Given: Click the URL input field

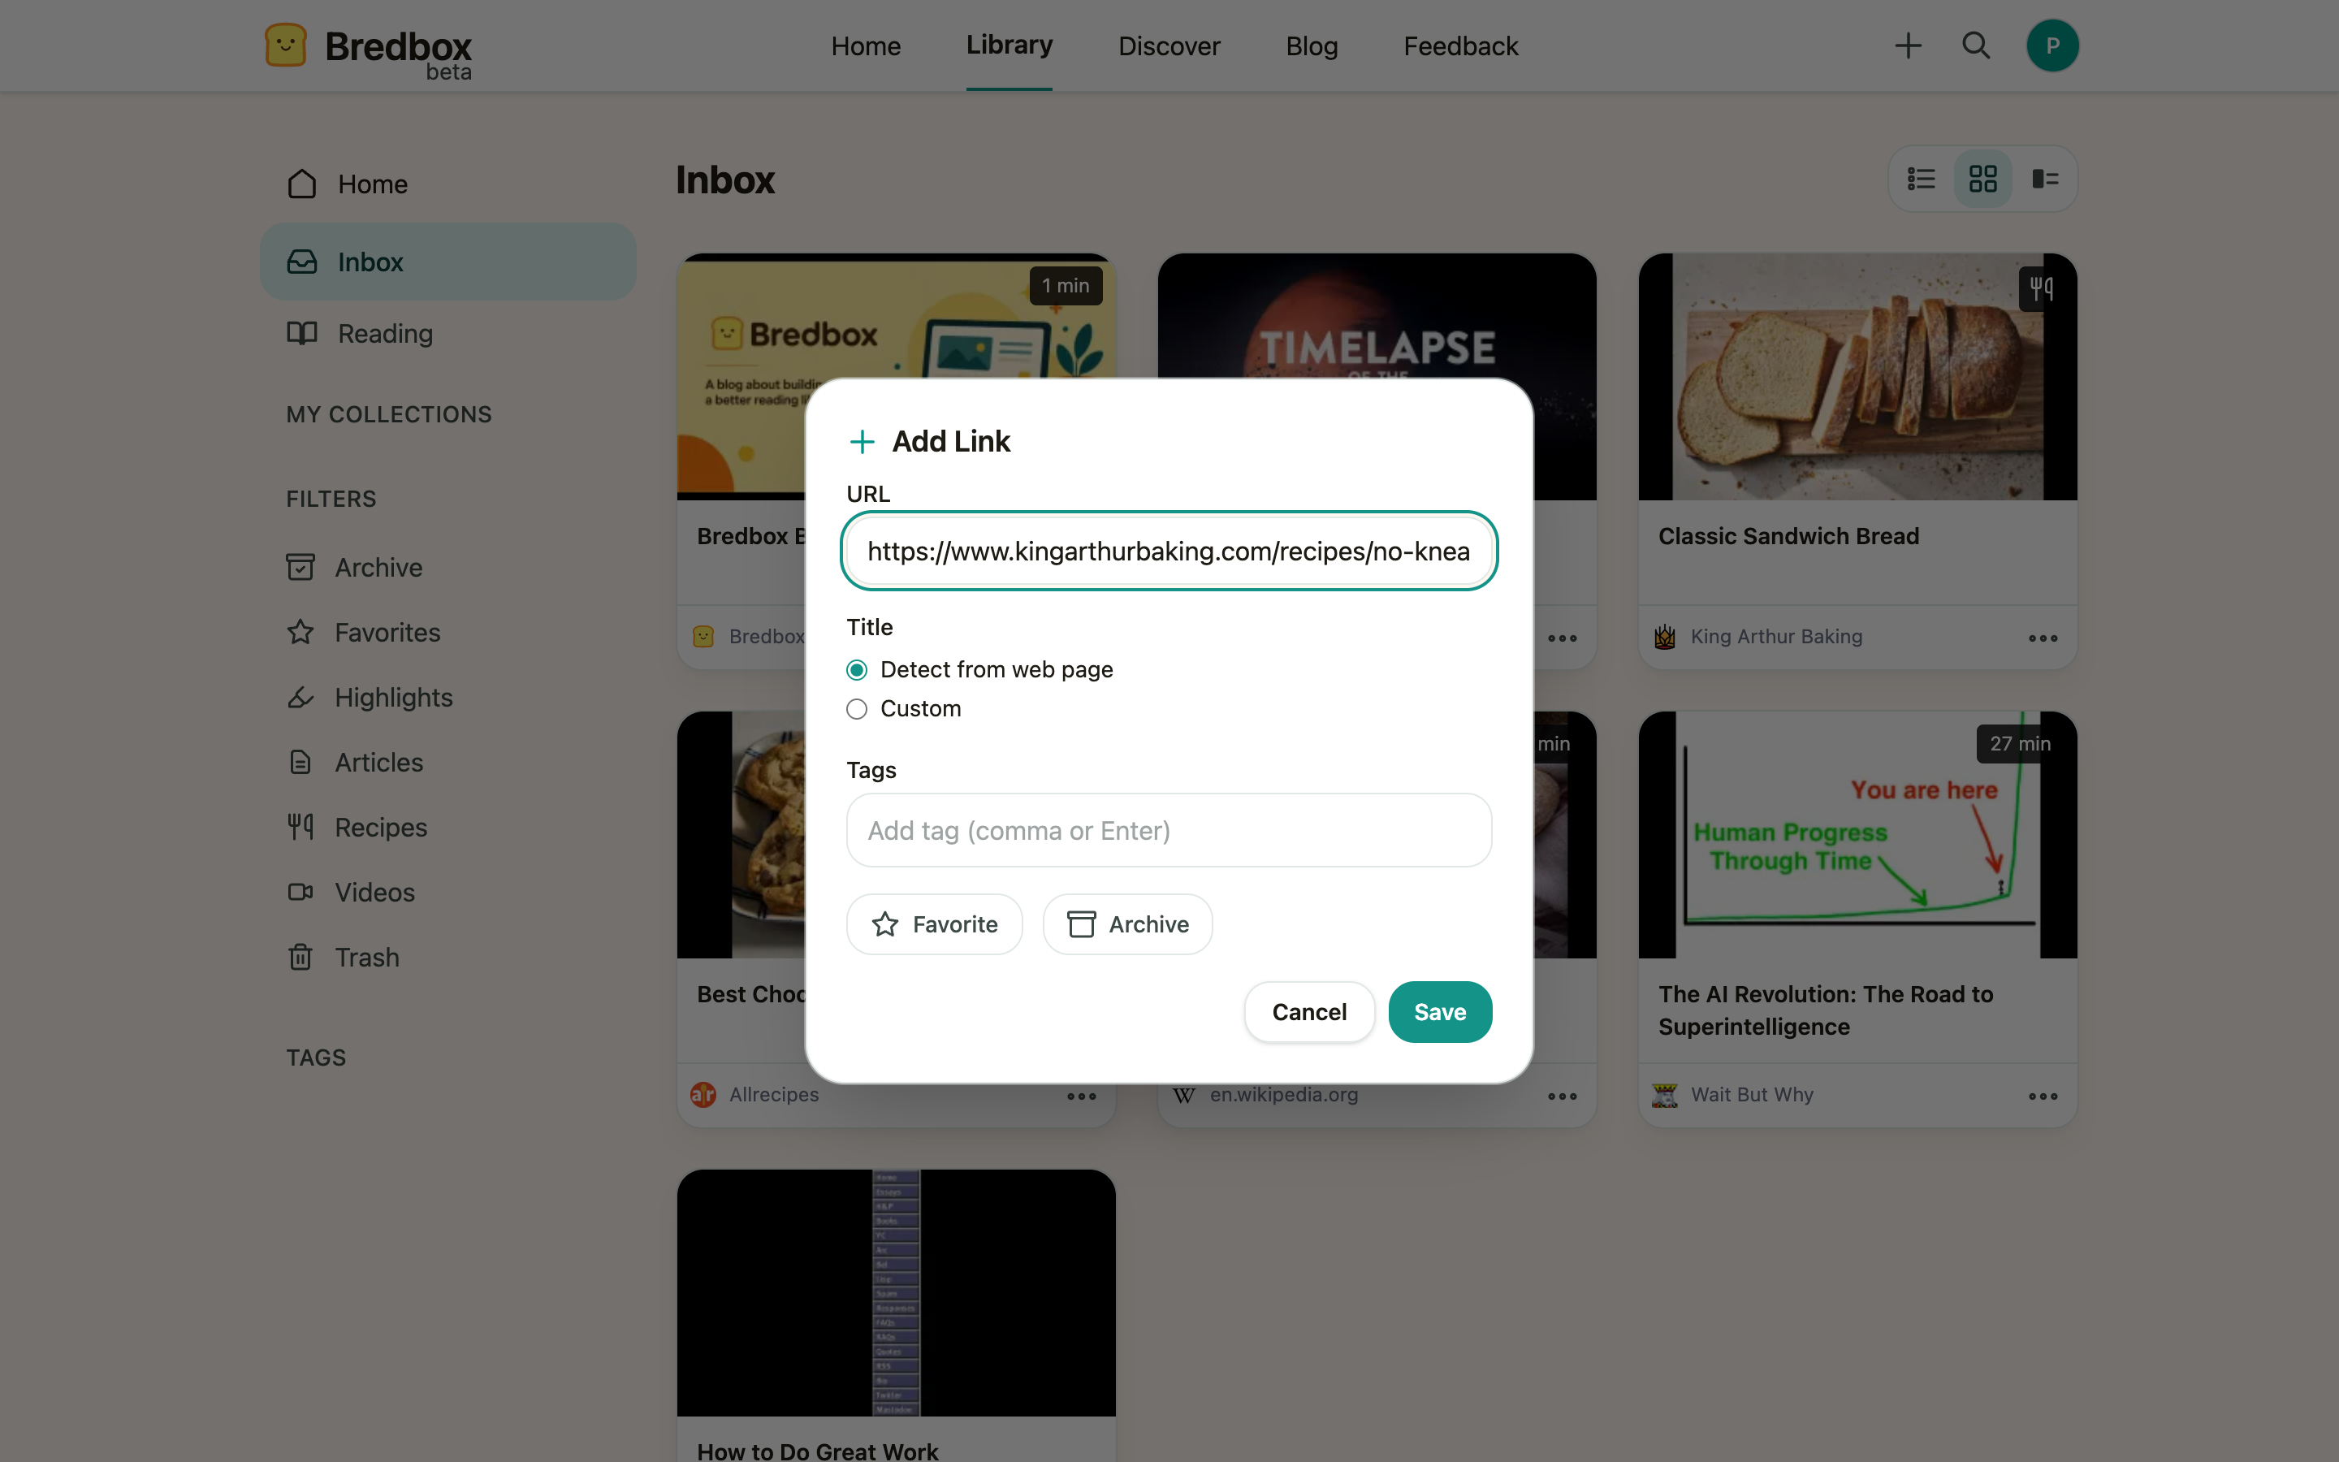Looking at the screenshot, I should [1169, 550].
